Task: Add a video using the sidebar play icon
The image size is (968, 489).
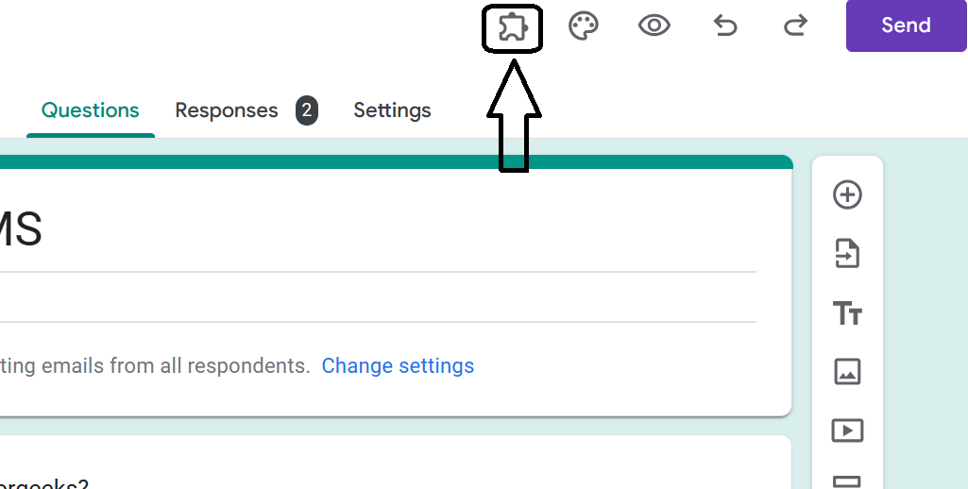Action: tap(847, 430)
